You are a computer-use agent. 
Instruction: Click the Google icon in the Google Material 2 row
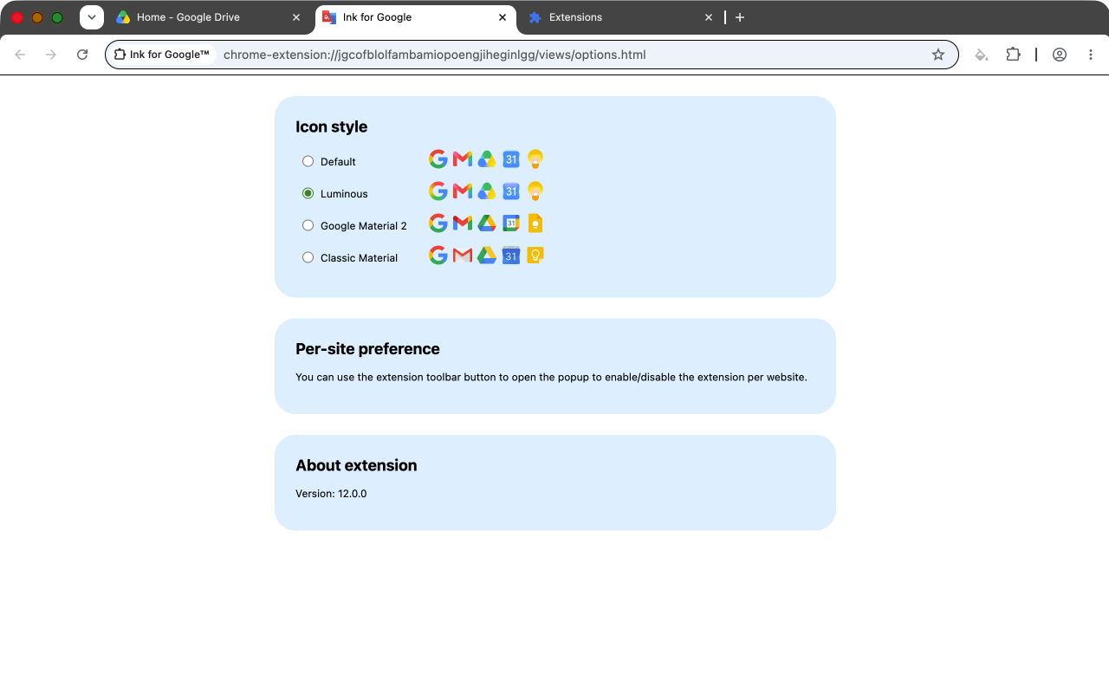438,223
